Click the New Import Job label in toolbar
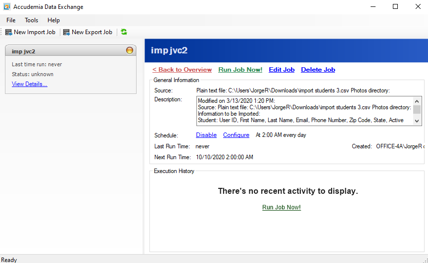428x263 pixels. 35,32
